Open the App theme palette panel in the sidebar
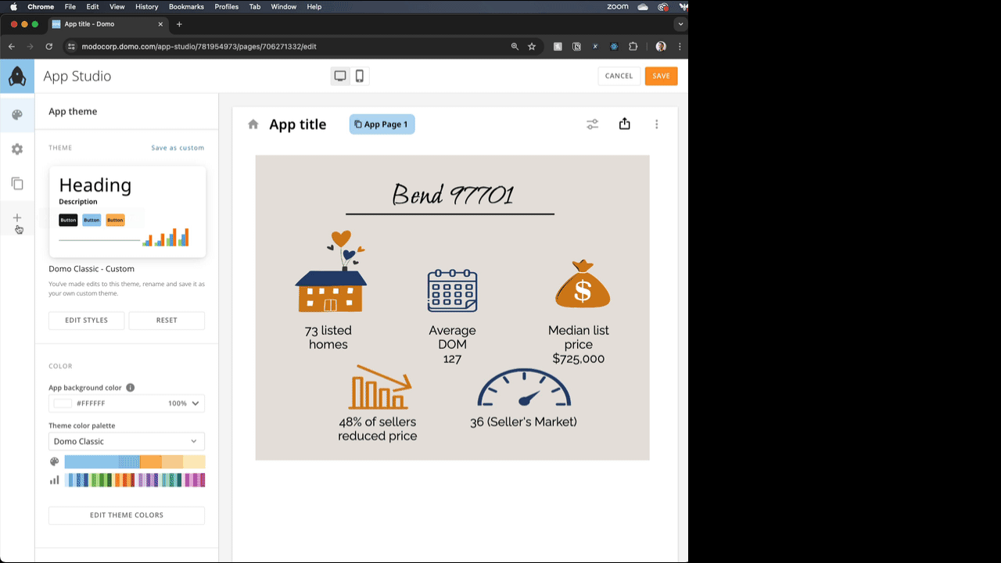1001x563 pixels. pos(16,113)
